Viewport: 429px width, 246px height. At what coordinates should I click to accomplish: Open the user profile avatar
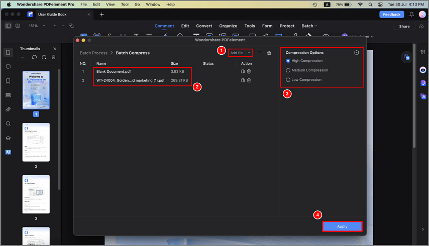(x=422, y=15)
